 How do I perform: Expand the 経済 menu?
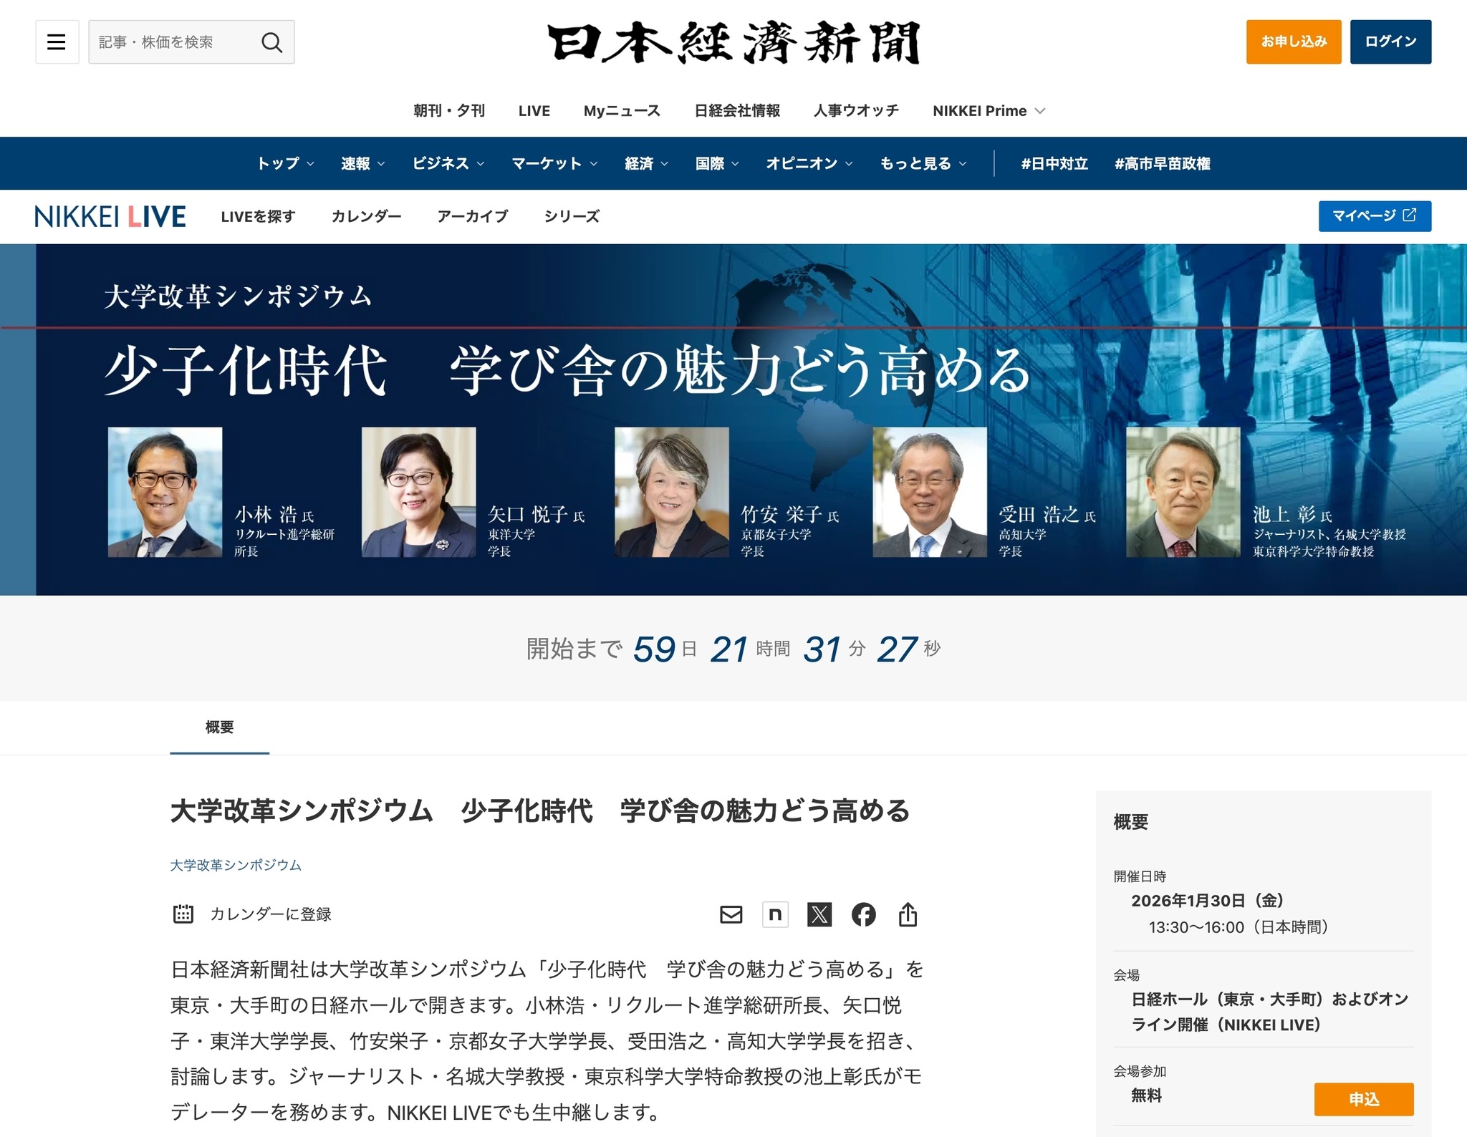point(647,163)
